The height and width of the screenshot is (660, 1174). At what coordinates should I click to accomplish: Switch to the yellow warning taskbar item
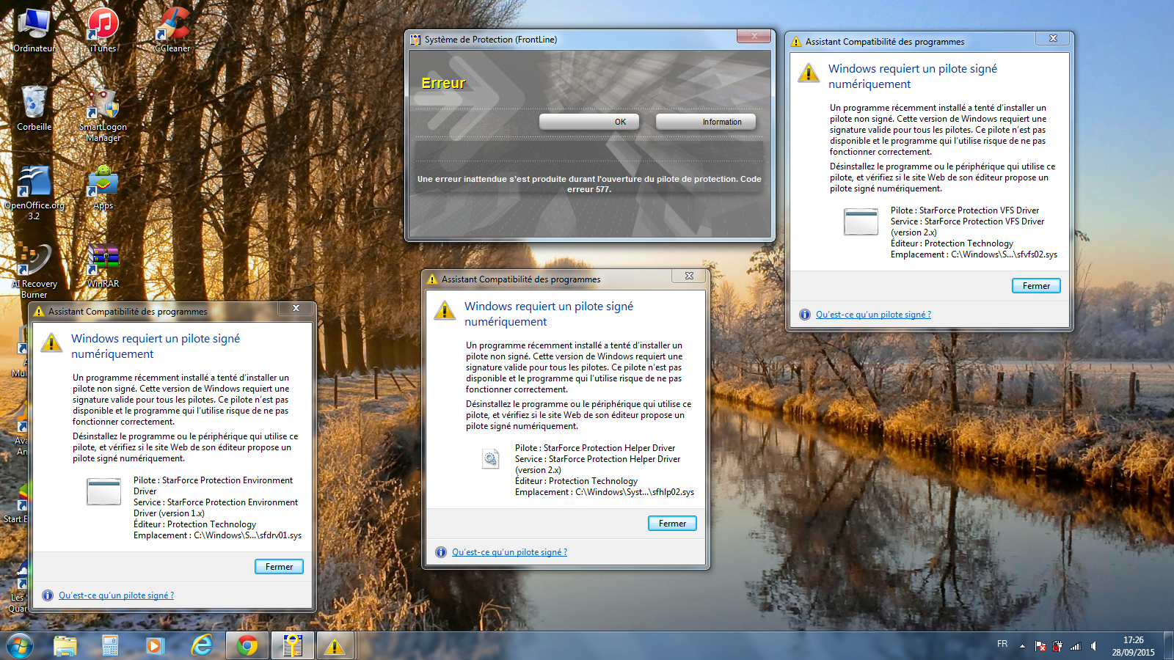point(335,646)
